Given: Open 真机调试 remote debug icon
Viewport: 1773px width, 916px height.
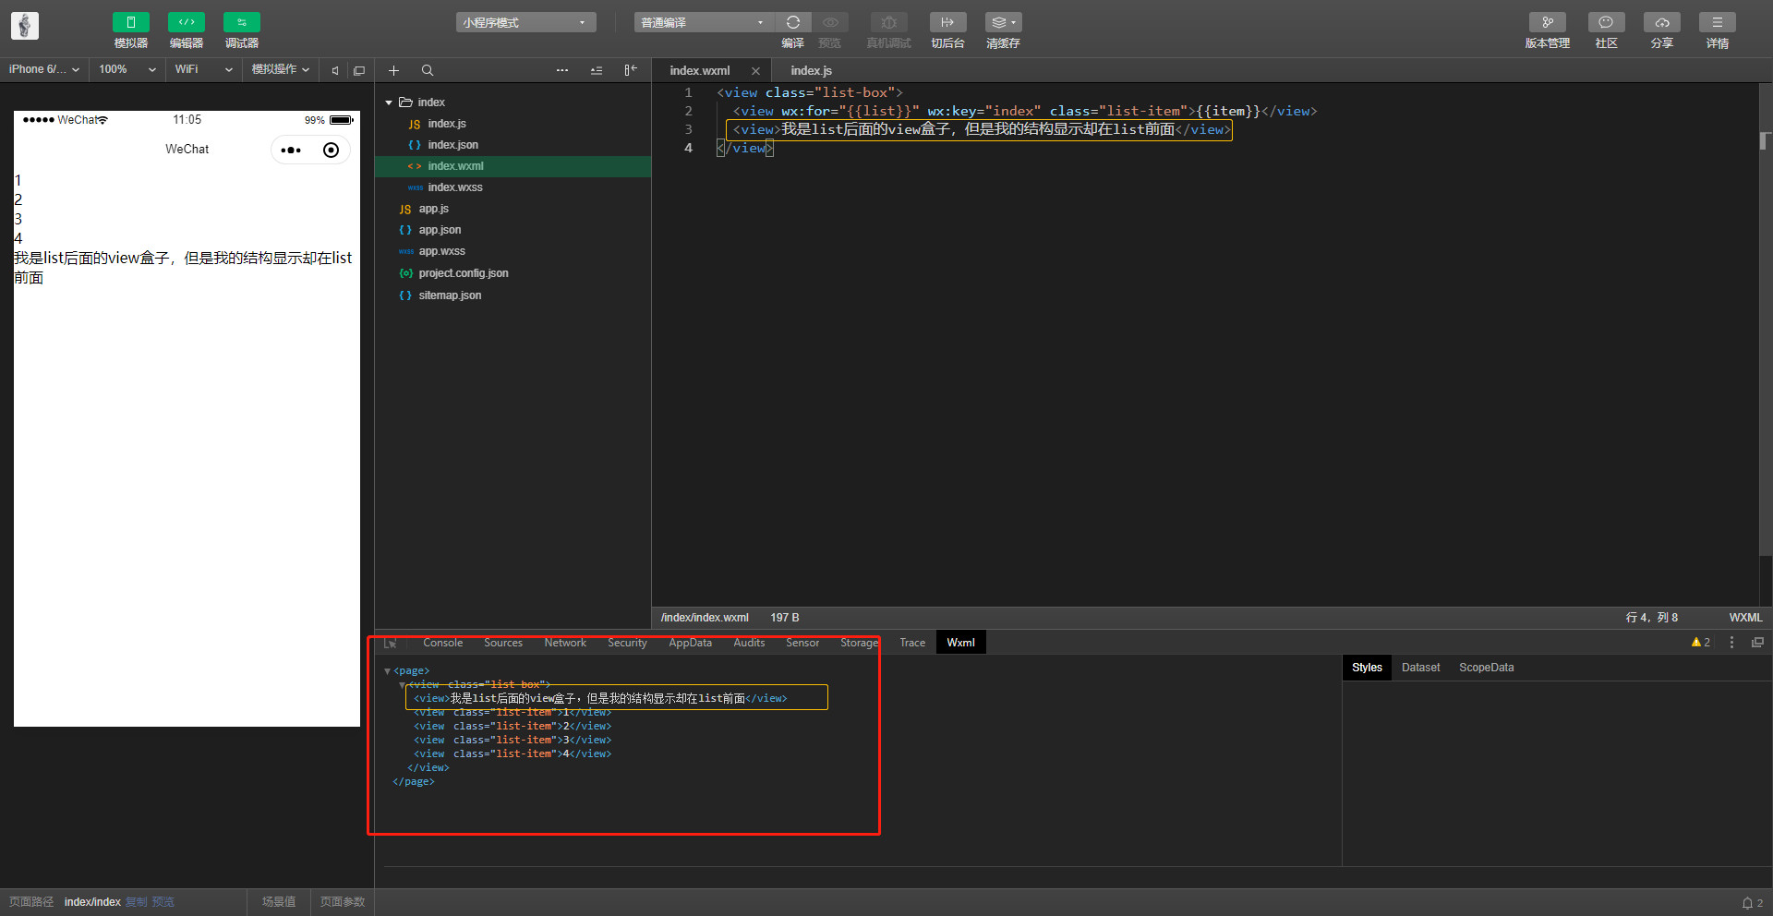Looking at the screenshot, I should coord(888,22).
